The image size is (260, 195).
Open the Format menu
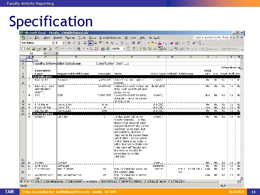tap(70, 38)
